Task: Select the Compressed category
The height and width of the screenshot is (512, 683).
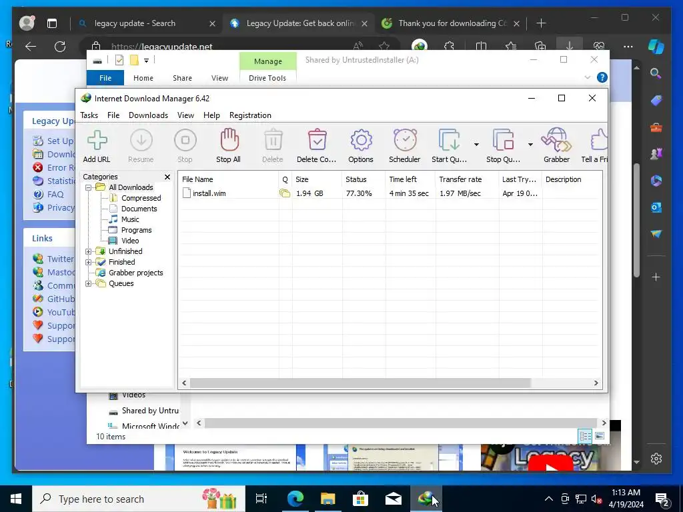Action: 141,198
